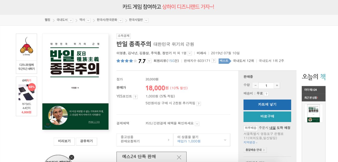
Task: Expand the additional authors dropdown
Action: [x=190, y=53]
